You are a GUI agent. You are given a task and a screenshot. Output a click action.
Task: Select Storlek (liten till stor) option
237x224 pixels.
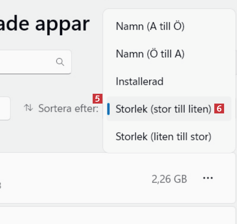tap(163, 136)
